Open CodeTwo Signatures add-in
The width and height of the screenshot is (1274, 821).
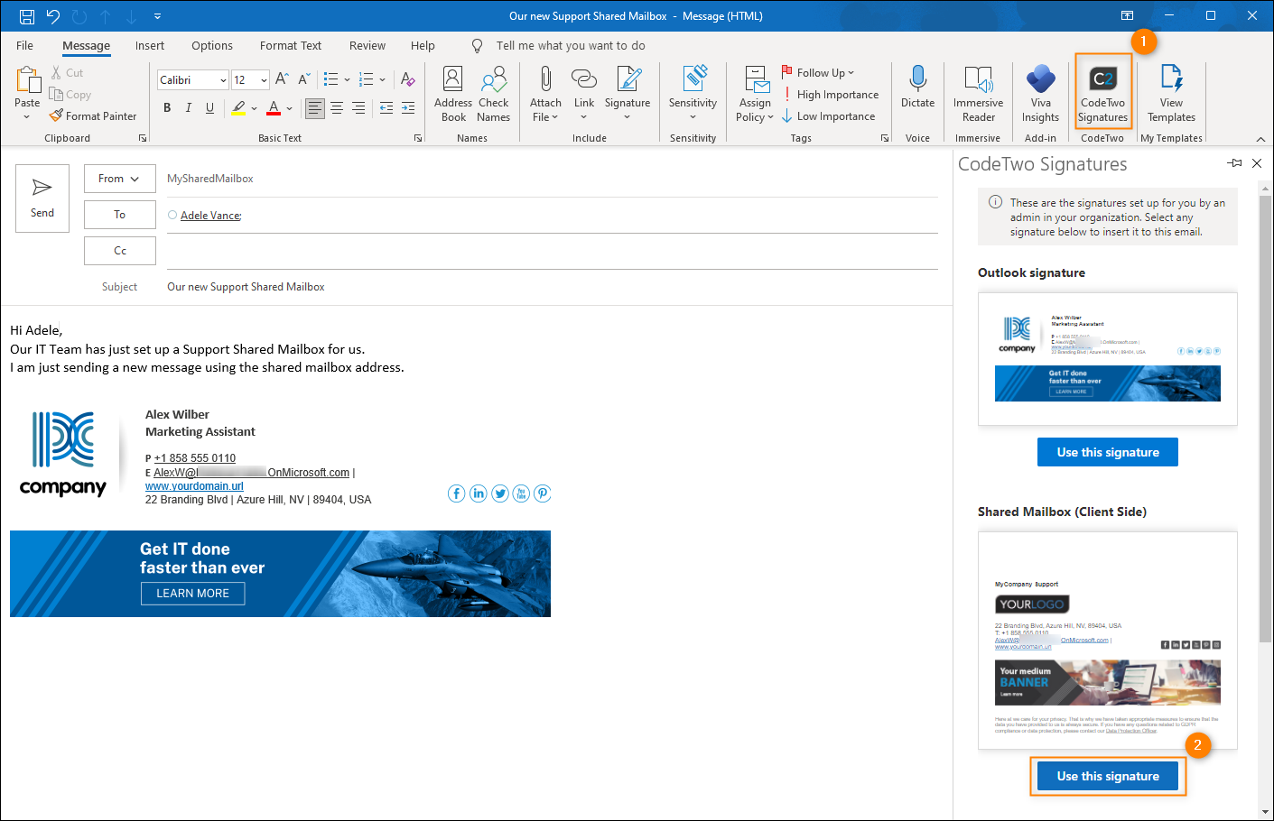[x=1102, y=94]
